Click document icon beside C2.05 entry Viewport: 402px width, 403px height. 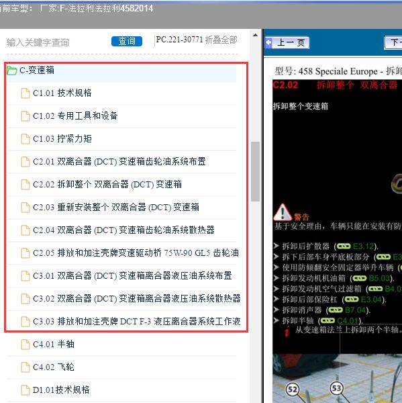26,253
